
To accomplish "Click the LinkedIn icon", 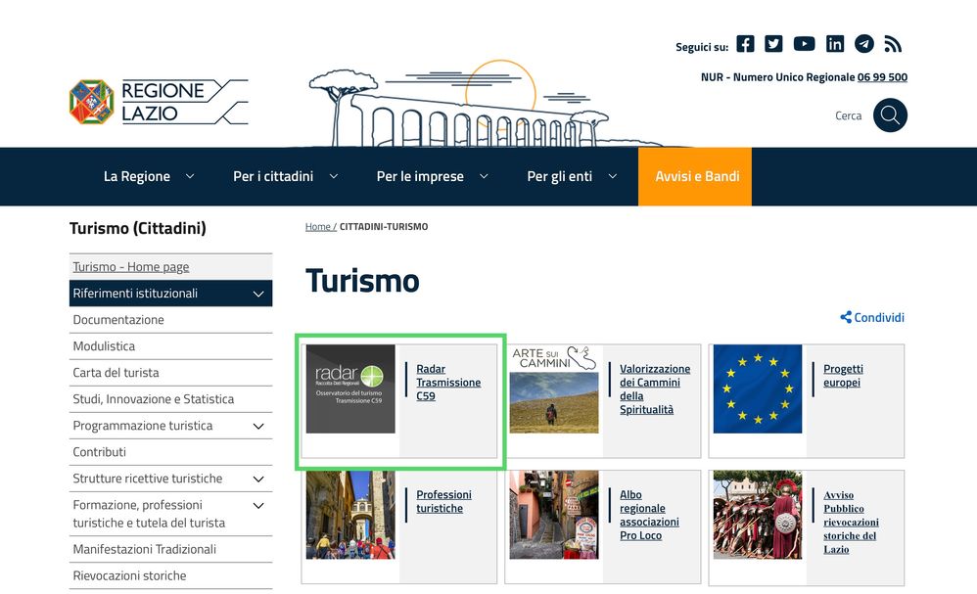I will (834, 44).
